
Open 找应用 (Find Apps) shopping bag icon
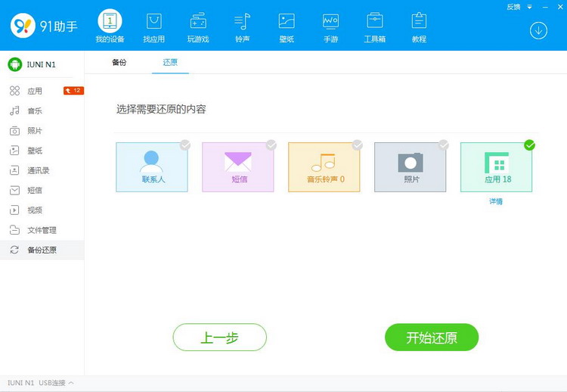[153, 26]
